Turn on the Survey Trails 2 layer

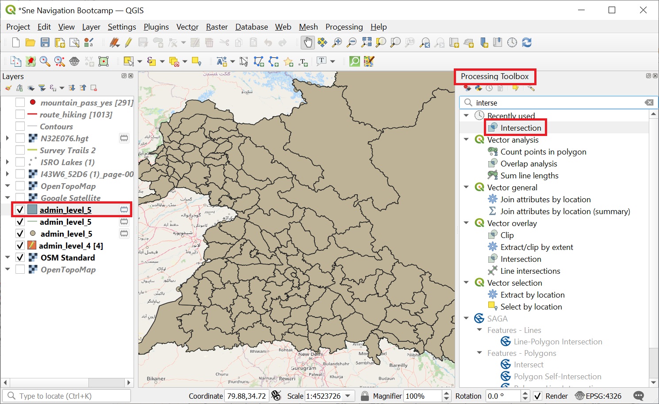tap(20, 150)
